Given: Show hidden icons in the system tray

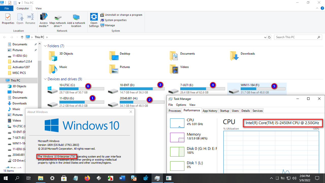Looking at the screenshot, I should pos(271,178).
